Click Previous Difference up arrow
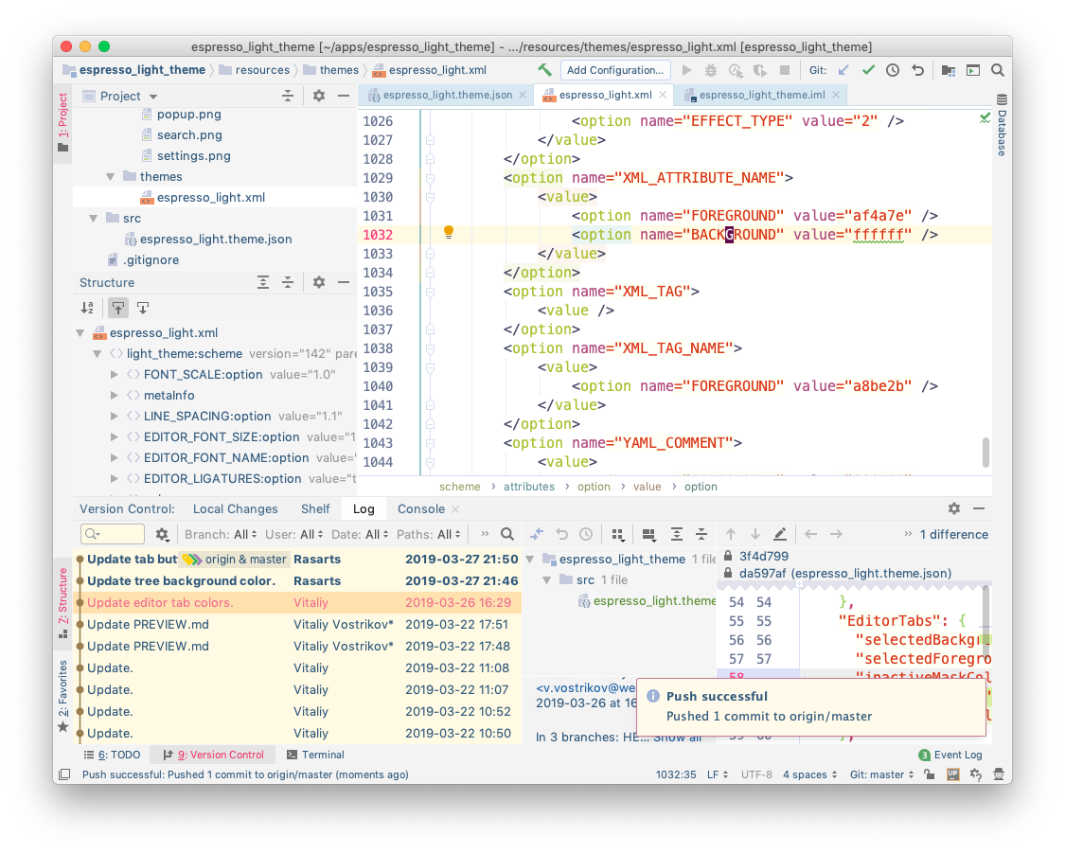This screenshot has width=1065, height=854. (x=731, y=534)
